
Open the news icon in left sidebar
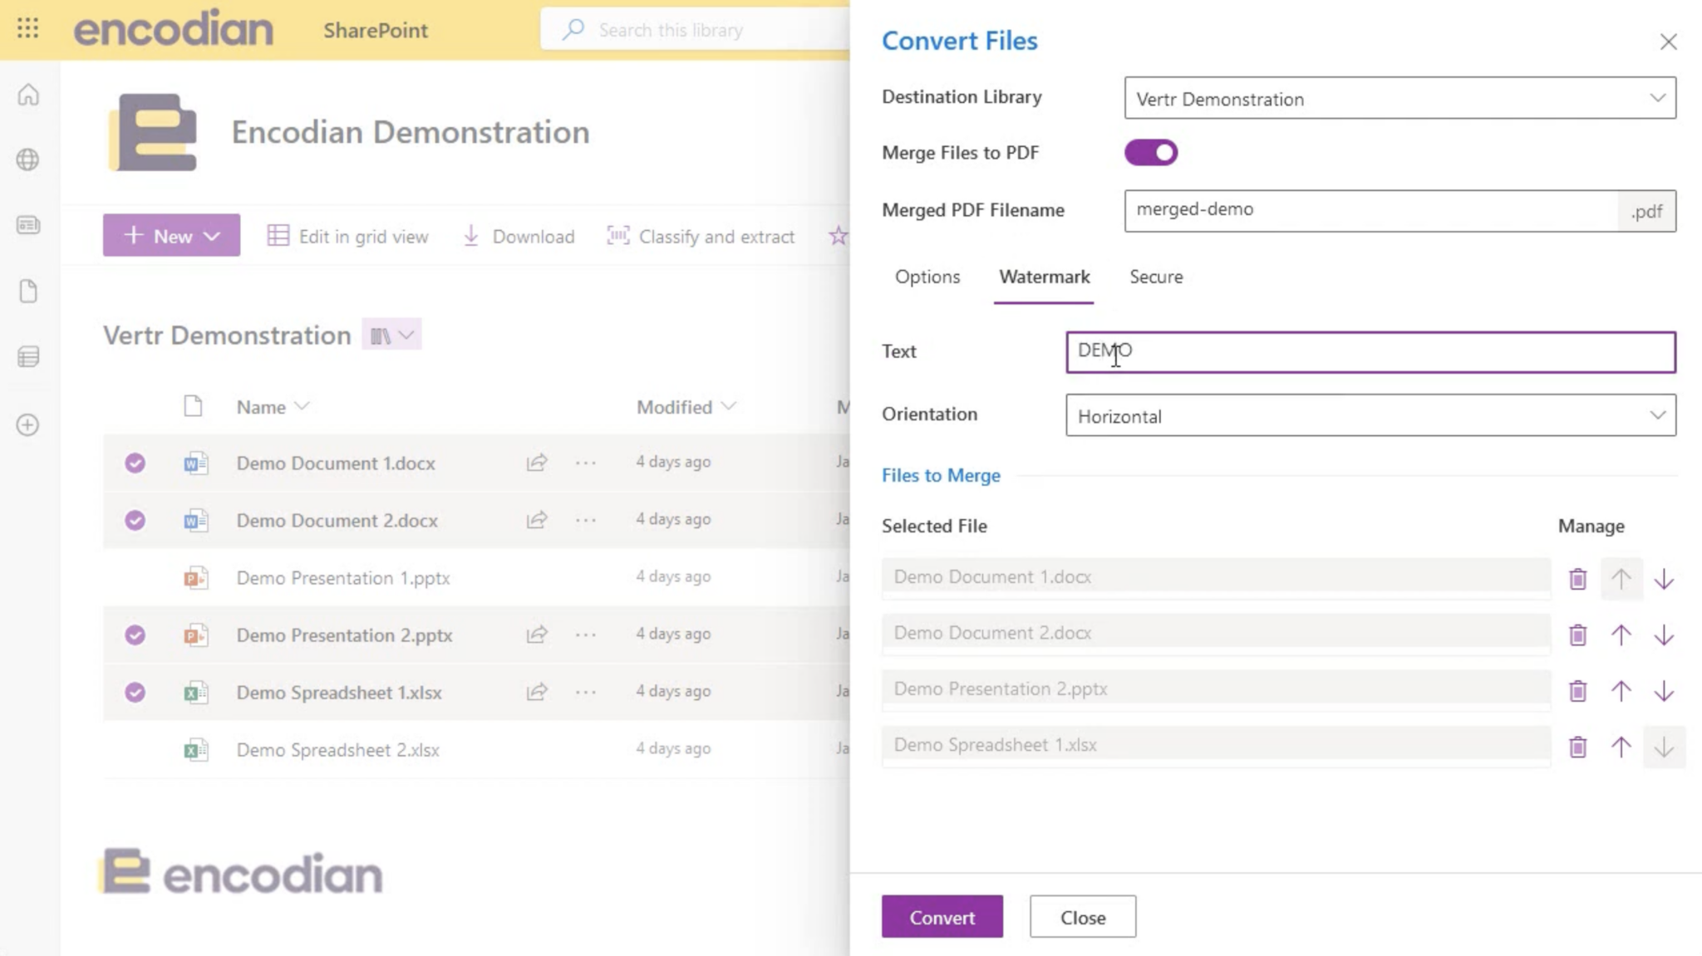[x=28, y=225]
